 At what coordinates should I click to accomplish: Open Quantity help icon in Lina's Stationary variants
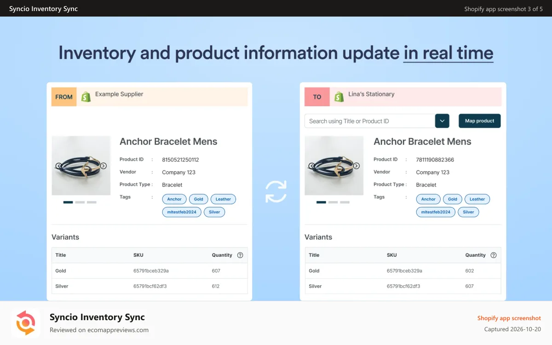pos(494,255)
